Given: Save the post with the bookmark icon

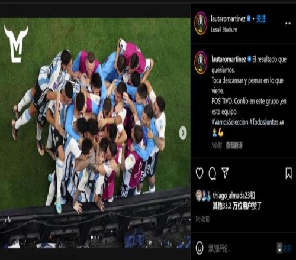Looking at the screenshot, I should (x=288, y=173).
